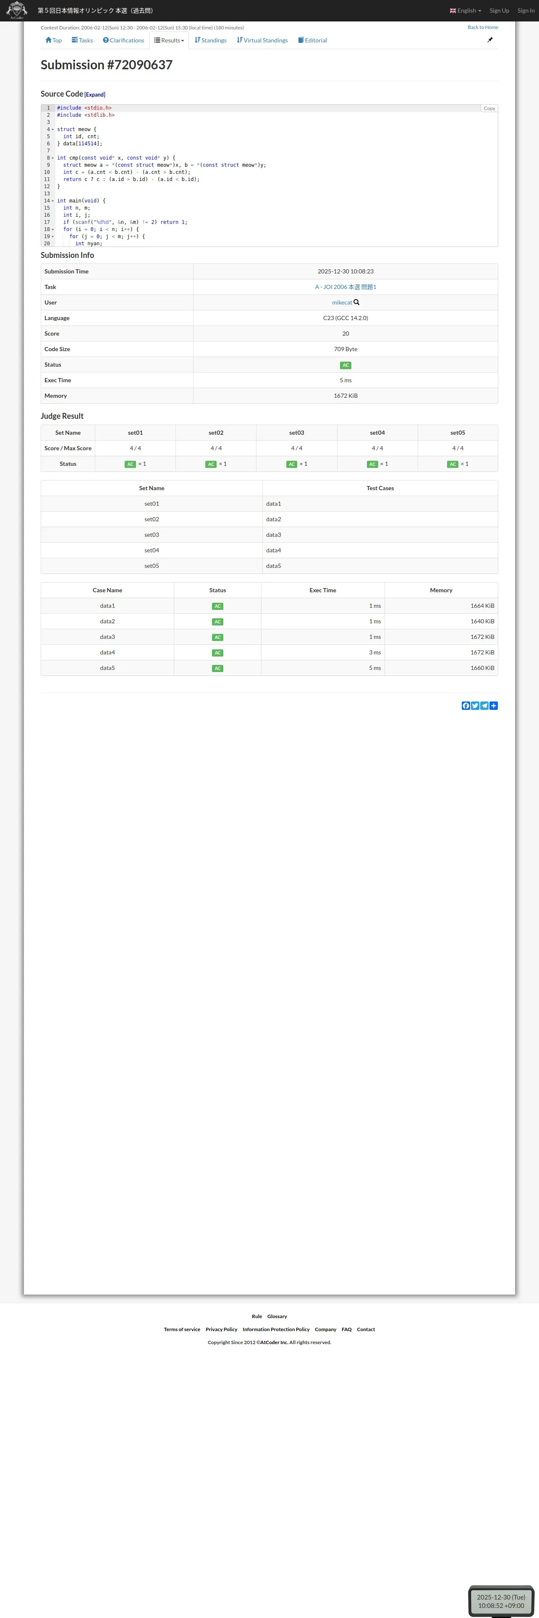539x1618 pixels.
Task: Open task A - JOI 2006 本選 問題1
Action: (x=346, y=287)
